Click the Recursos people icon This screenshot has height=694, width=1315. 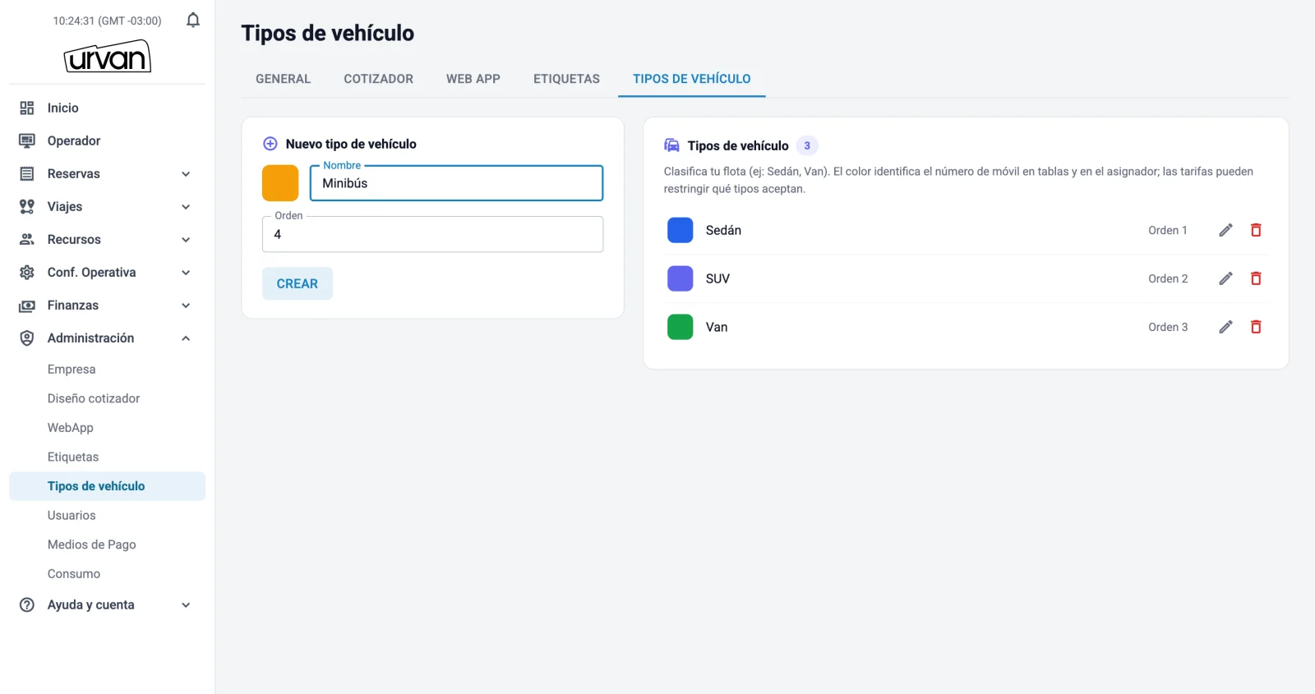coord(27,239)
